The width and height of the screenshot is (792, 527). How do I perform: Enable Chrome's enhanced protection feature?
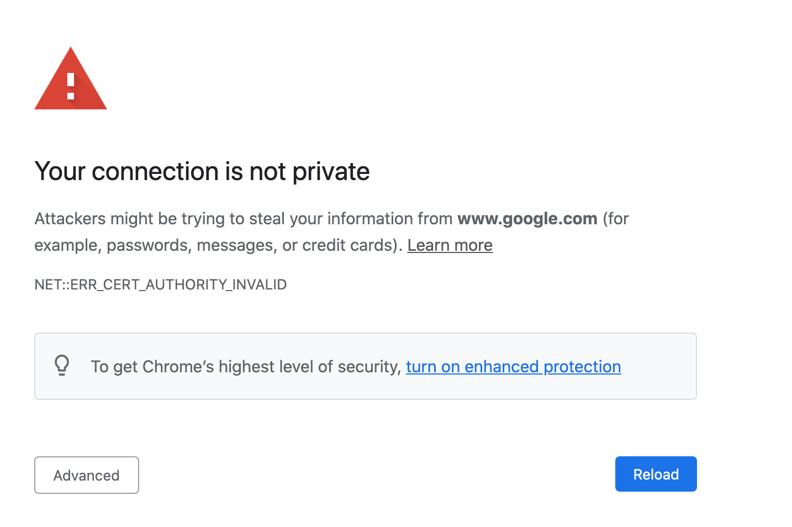[x=513, y=366]
